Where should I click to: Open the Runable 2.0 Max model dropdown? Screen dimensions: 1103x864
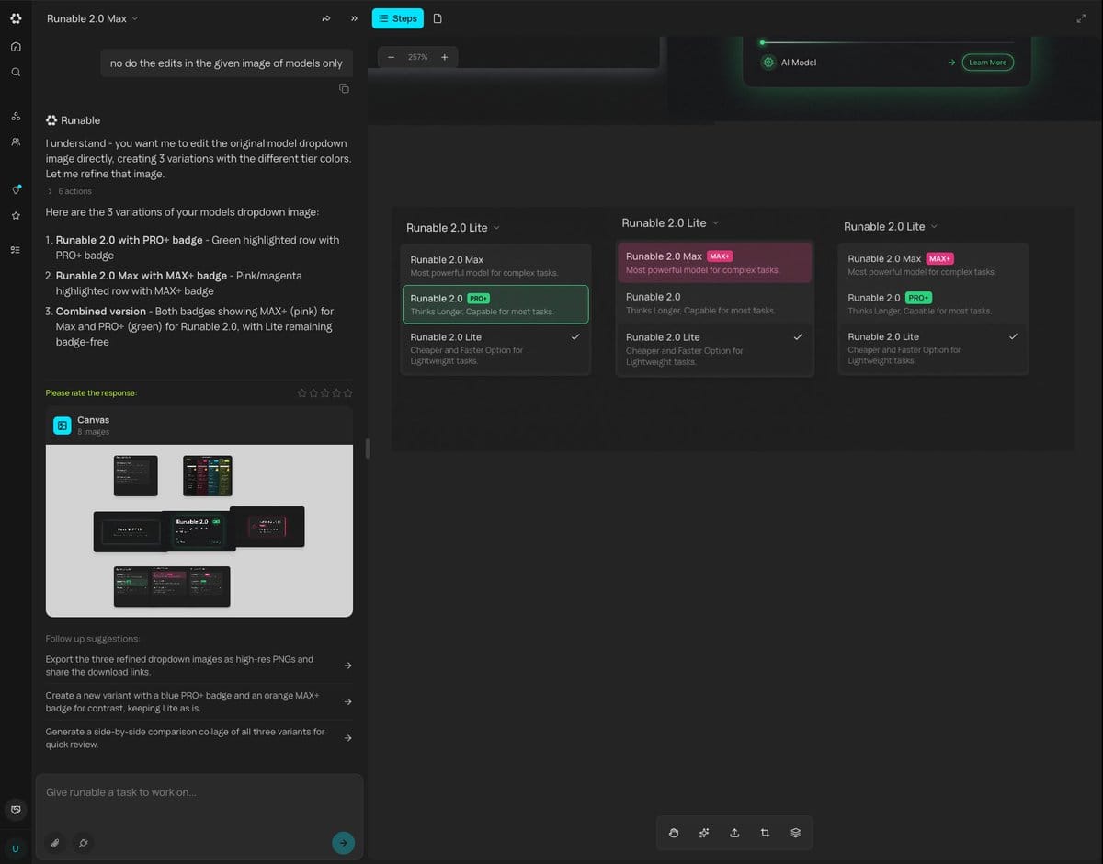click(92, 18)
